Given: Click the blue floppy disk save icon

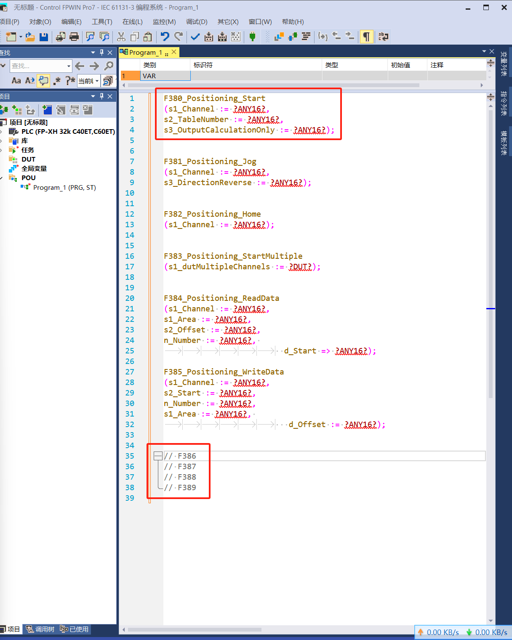Looking at the screenshot, I should (x=44, y=37).
